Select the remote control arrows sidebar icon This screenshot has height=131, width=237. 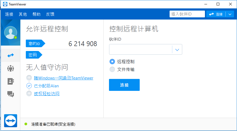(x=11, y=55)
